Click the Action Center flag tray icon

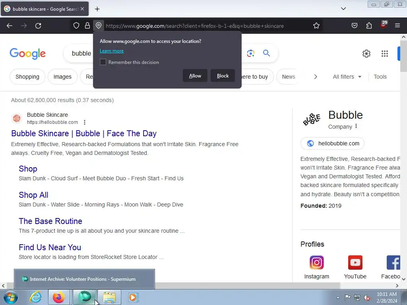point(347,297)
